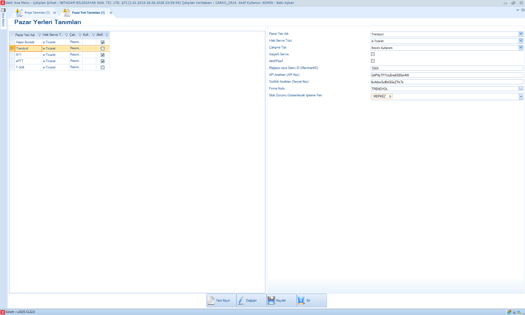Click the Ana Menü sidebar icon

(x=3, y=10)
